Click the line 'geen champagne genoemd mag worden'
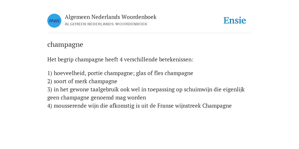The width and height of the screenshot is (299, 149). (97, 98)
